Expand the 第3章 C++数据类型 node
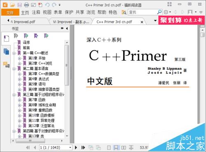The height and width of the screenshot is (152, 206). (19, 74)
